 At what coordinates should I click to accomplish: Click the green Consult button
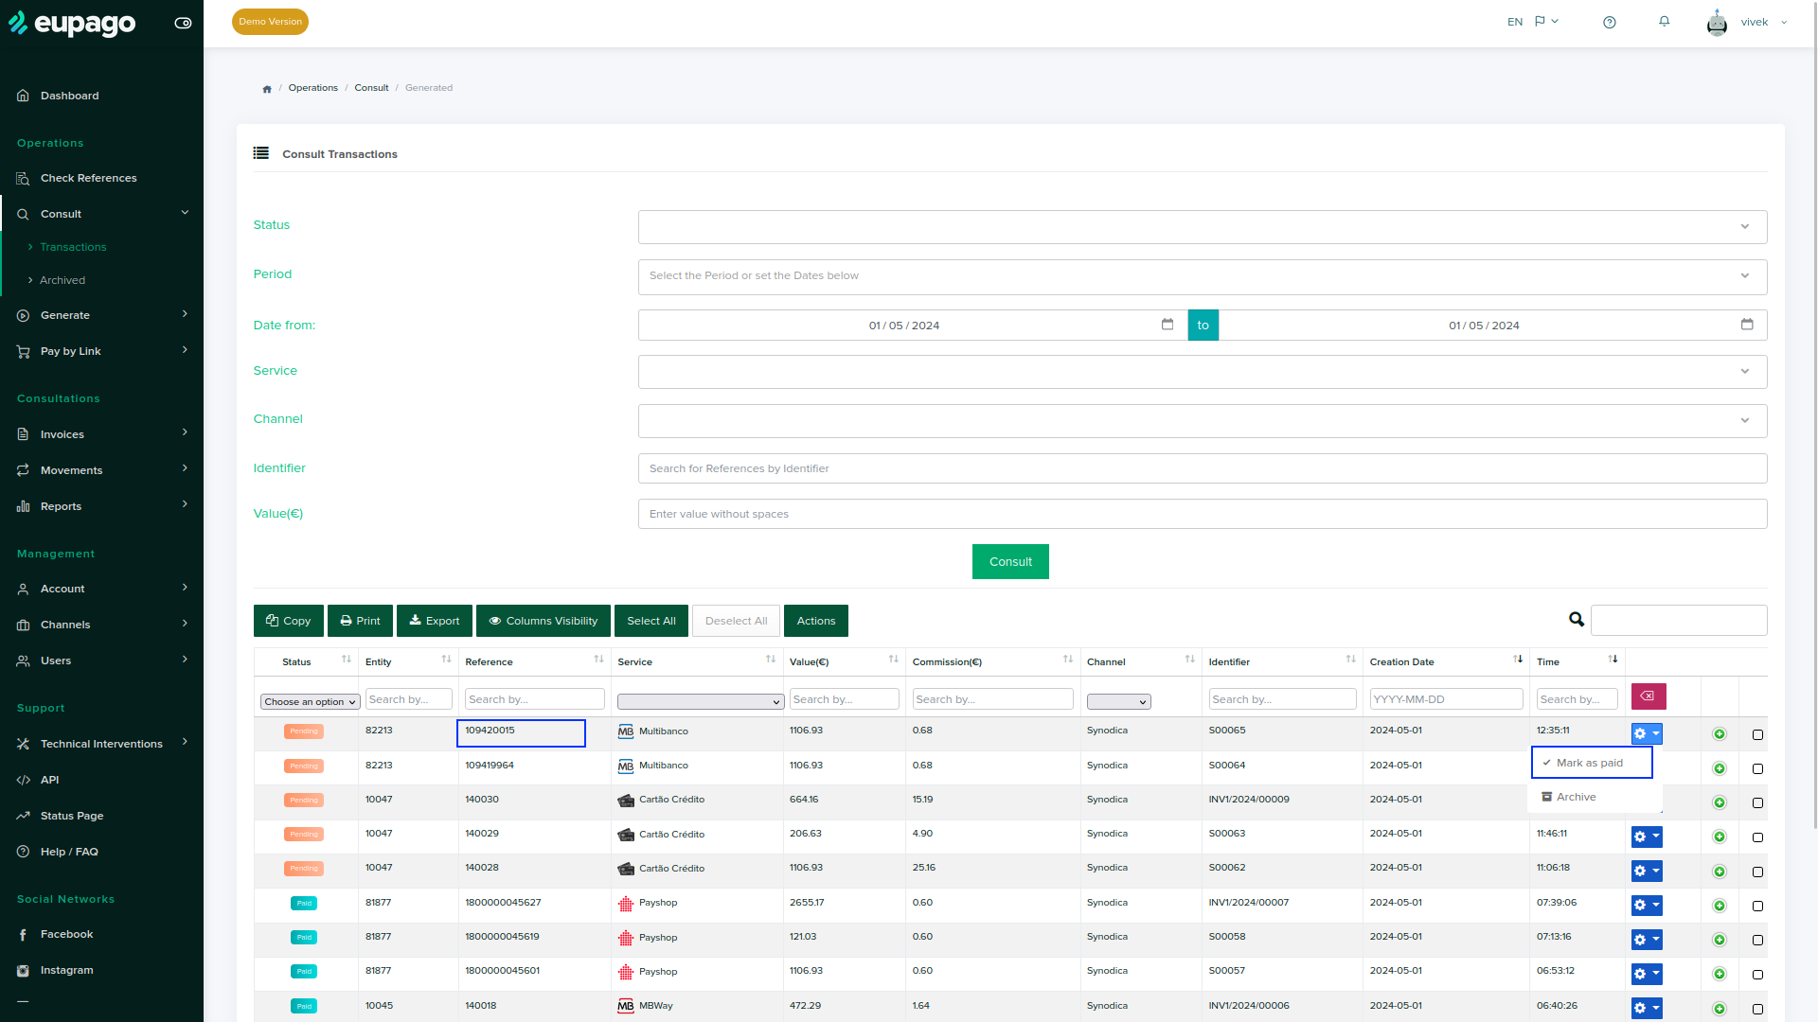click(x=1010, y=561)
